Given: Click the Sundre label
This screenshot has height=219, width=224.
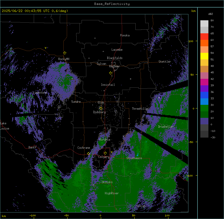Looking at the screenshot, I should click(x=76, y=102).
